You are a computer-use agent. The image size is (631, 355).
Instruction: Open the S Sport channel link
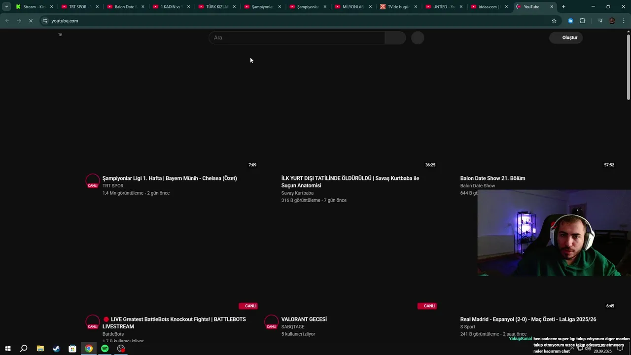click(468, 327)
